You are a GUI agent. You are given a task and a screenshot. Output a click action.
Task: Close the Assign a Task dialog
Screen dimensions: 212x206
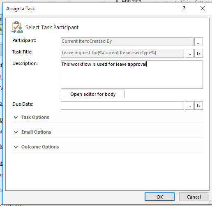pos(203,8)
